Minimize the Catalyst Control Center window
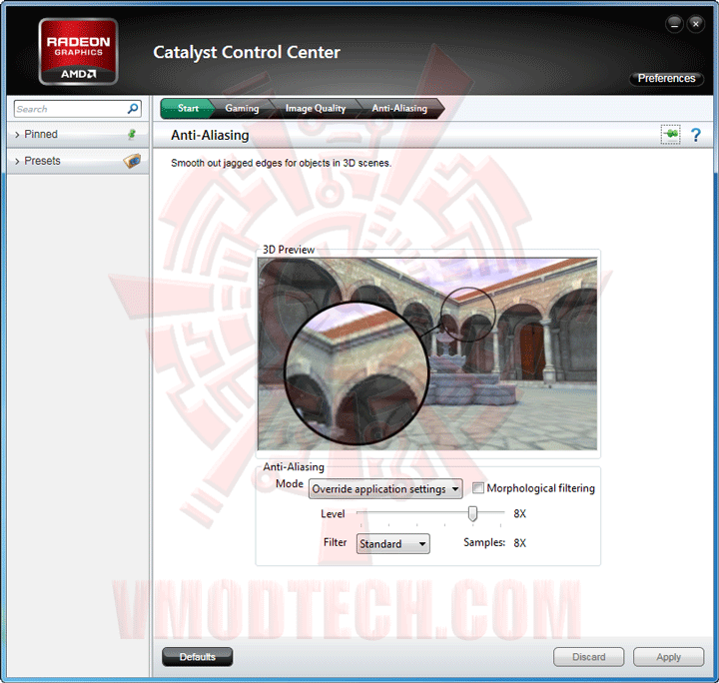 tap(674, 24)
